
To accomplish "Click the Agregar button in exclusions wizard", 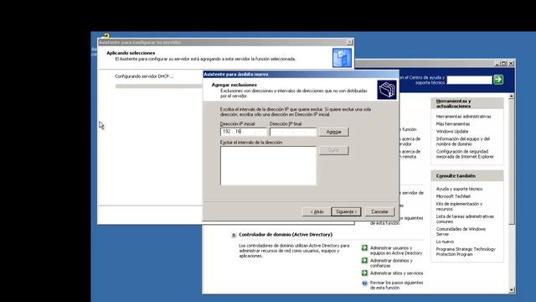I will pos(333,132).
